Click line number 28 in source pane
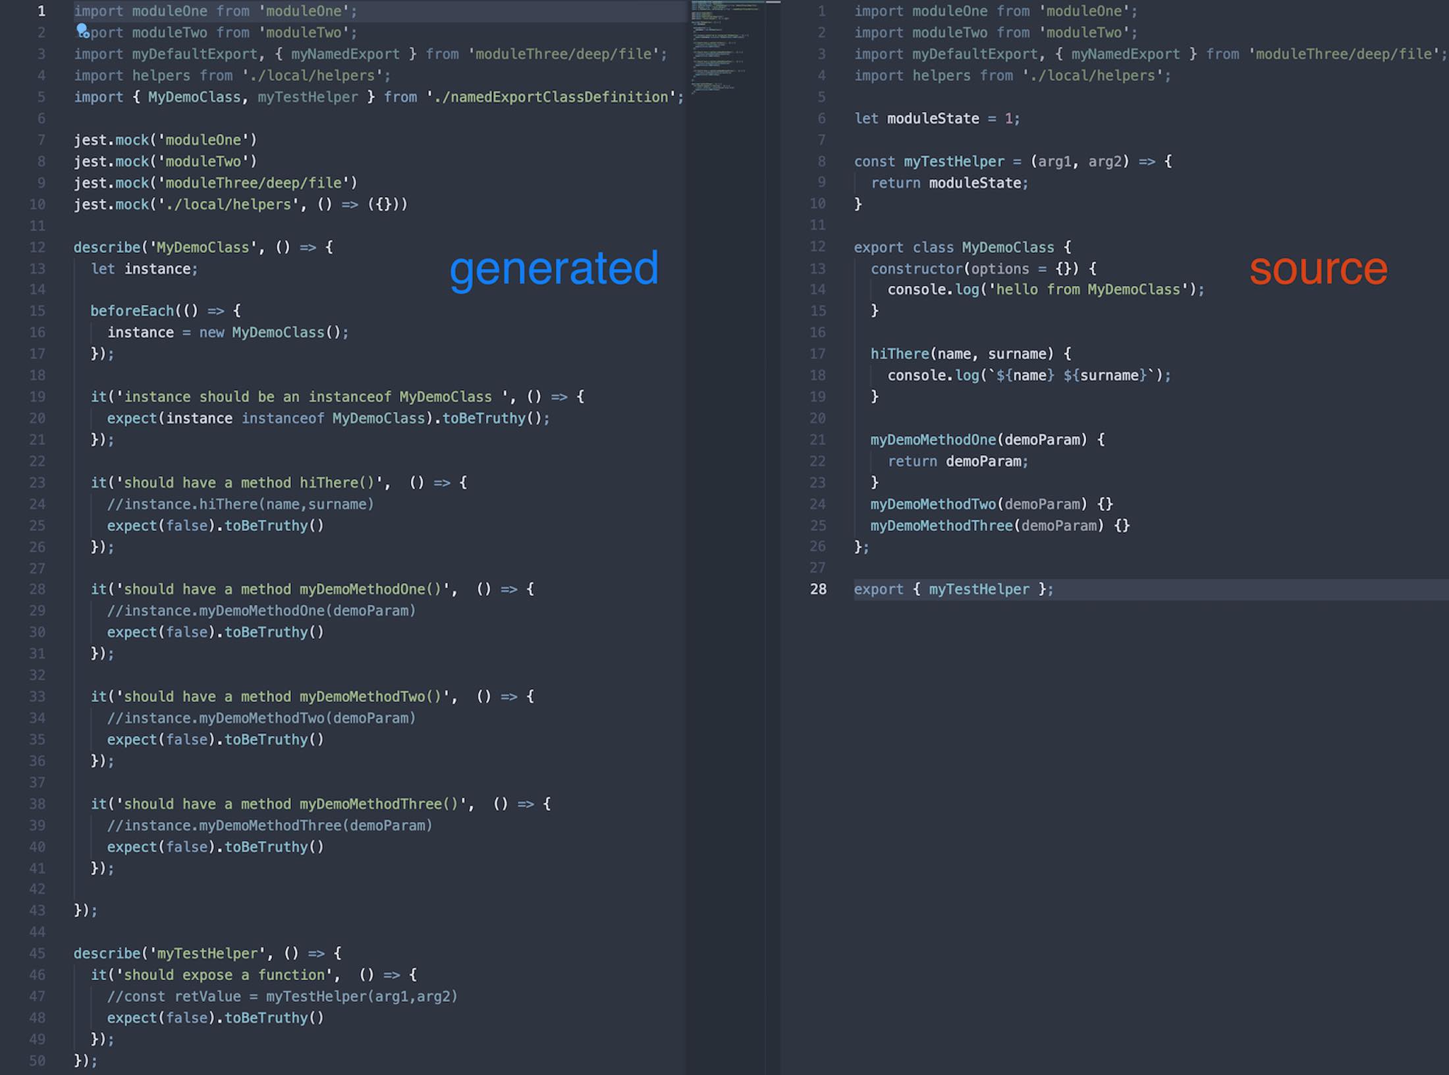 click(x=818, y=589)
